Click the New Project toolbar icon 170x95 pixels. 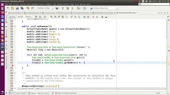point(13,8)
